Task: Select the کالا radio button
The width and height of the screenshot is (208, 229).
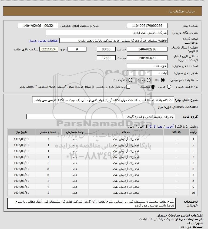Action: pyautogui.click(x=163, y=80)
